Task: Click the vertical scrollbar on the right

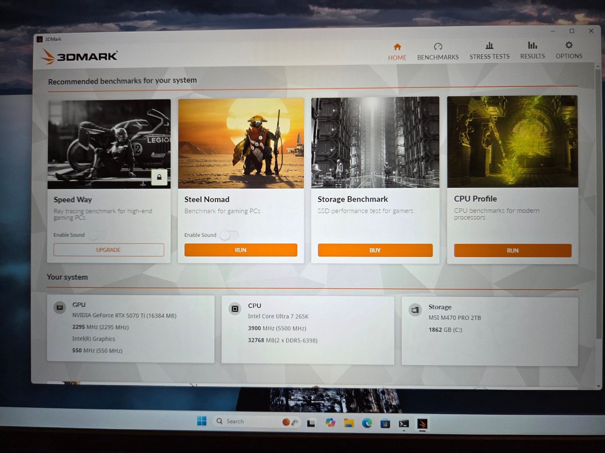Action: (x=598, y=203)
